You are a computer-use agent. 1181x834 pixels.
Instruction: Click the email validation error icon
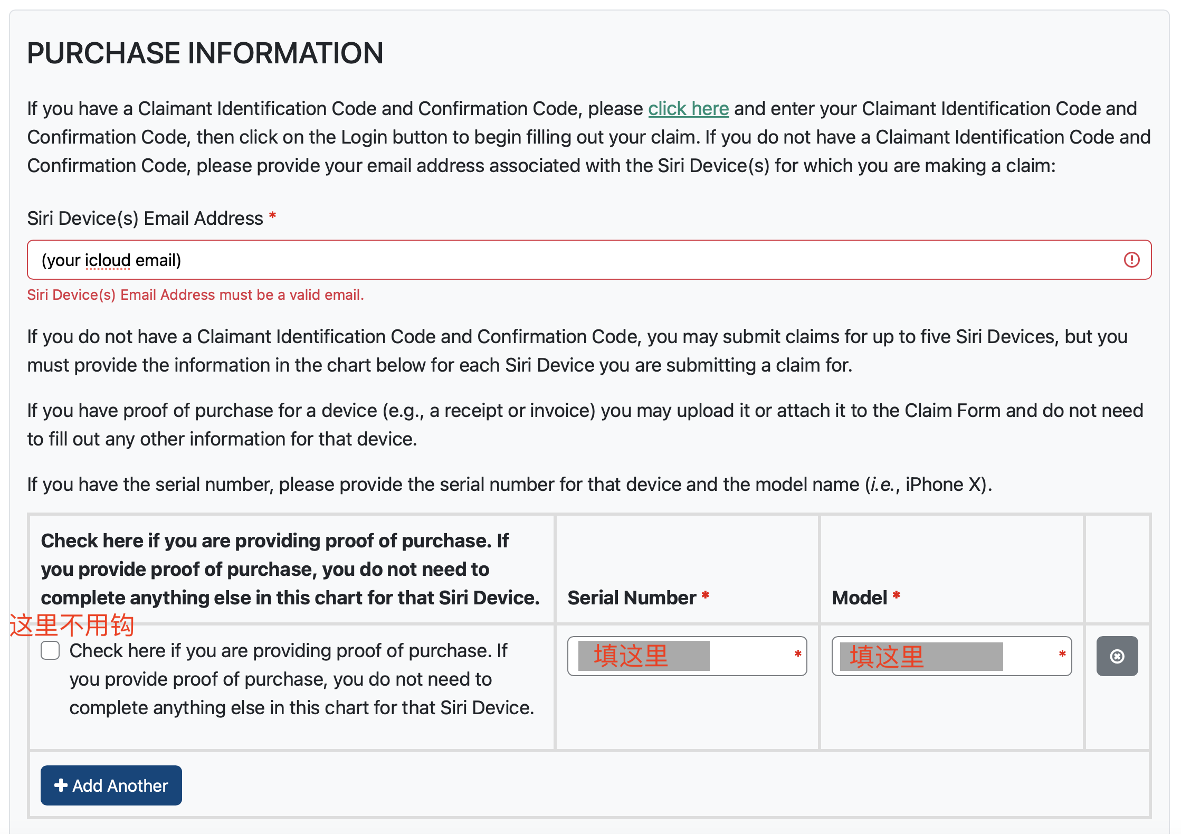(1131, 260)
